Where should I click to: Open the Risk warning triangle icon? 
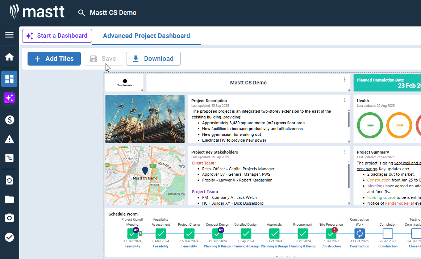9,139
